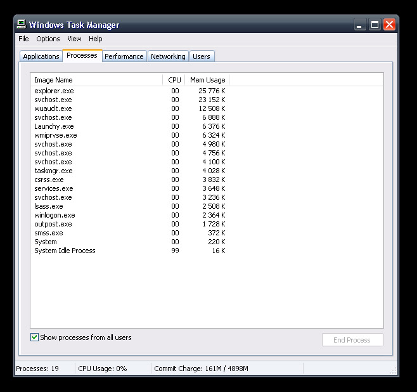Click CPU Usage: 0% status entry
417x392 pixels.
(x=103, y=369)
